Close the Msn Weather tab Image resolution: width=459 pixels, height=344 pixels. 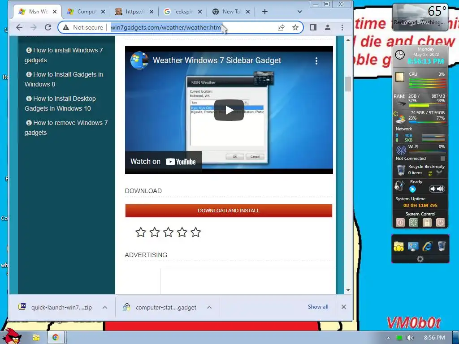click(55, 12)
